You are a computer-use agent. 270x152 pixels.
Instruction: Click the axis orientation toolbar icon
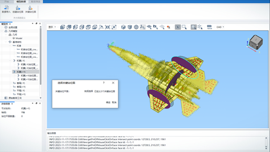[101, 27]
